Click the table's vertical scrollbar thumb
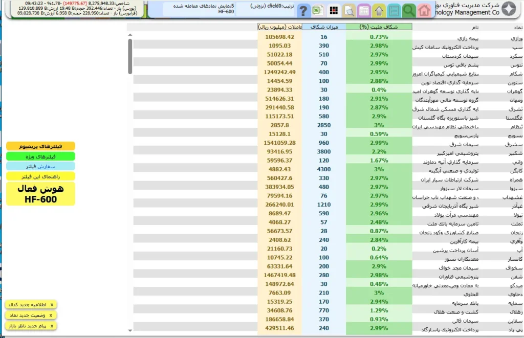Viewport: 524px width, 338px height. pyautogui.click(x=130, y=56)
